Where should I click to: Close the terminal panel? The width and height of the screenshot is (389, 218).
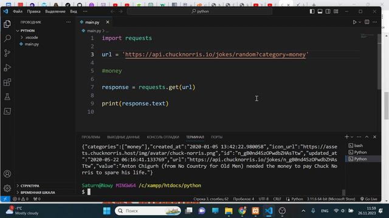point(374,137)
